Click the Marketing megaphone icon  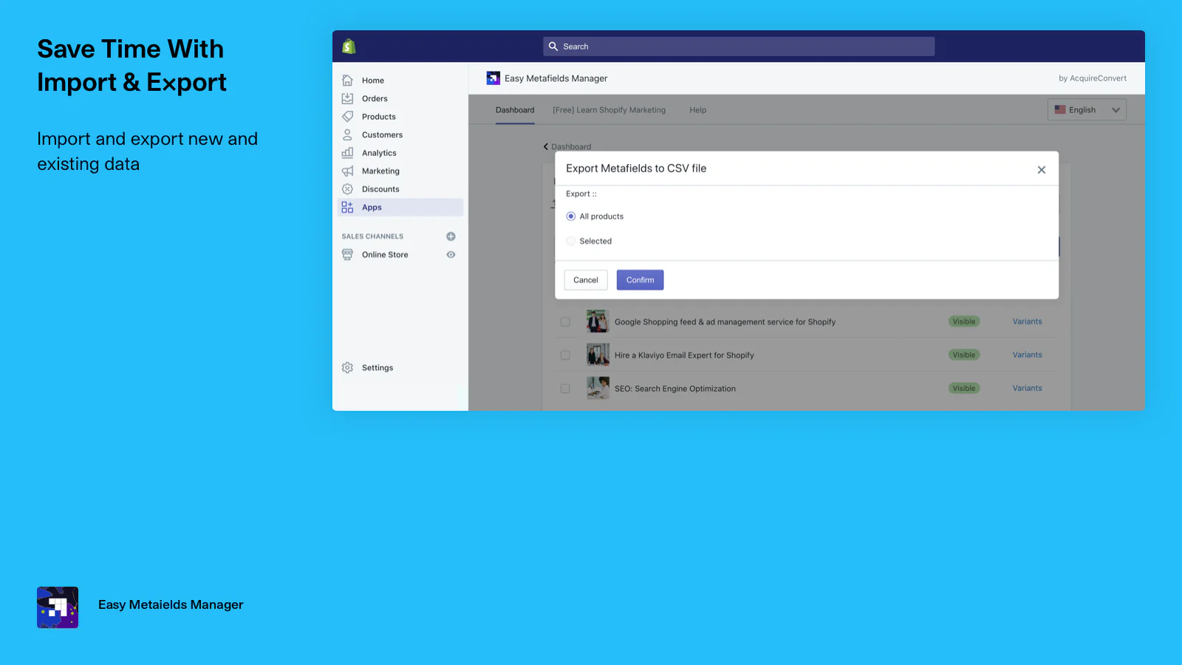coord(347,171)
